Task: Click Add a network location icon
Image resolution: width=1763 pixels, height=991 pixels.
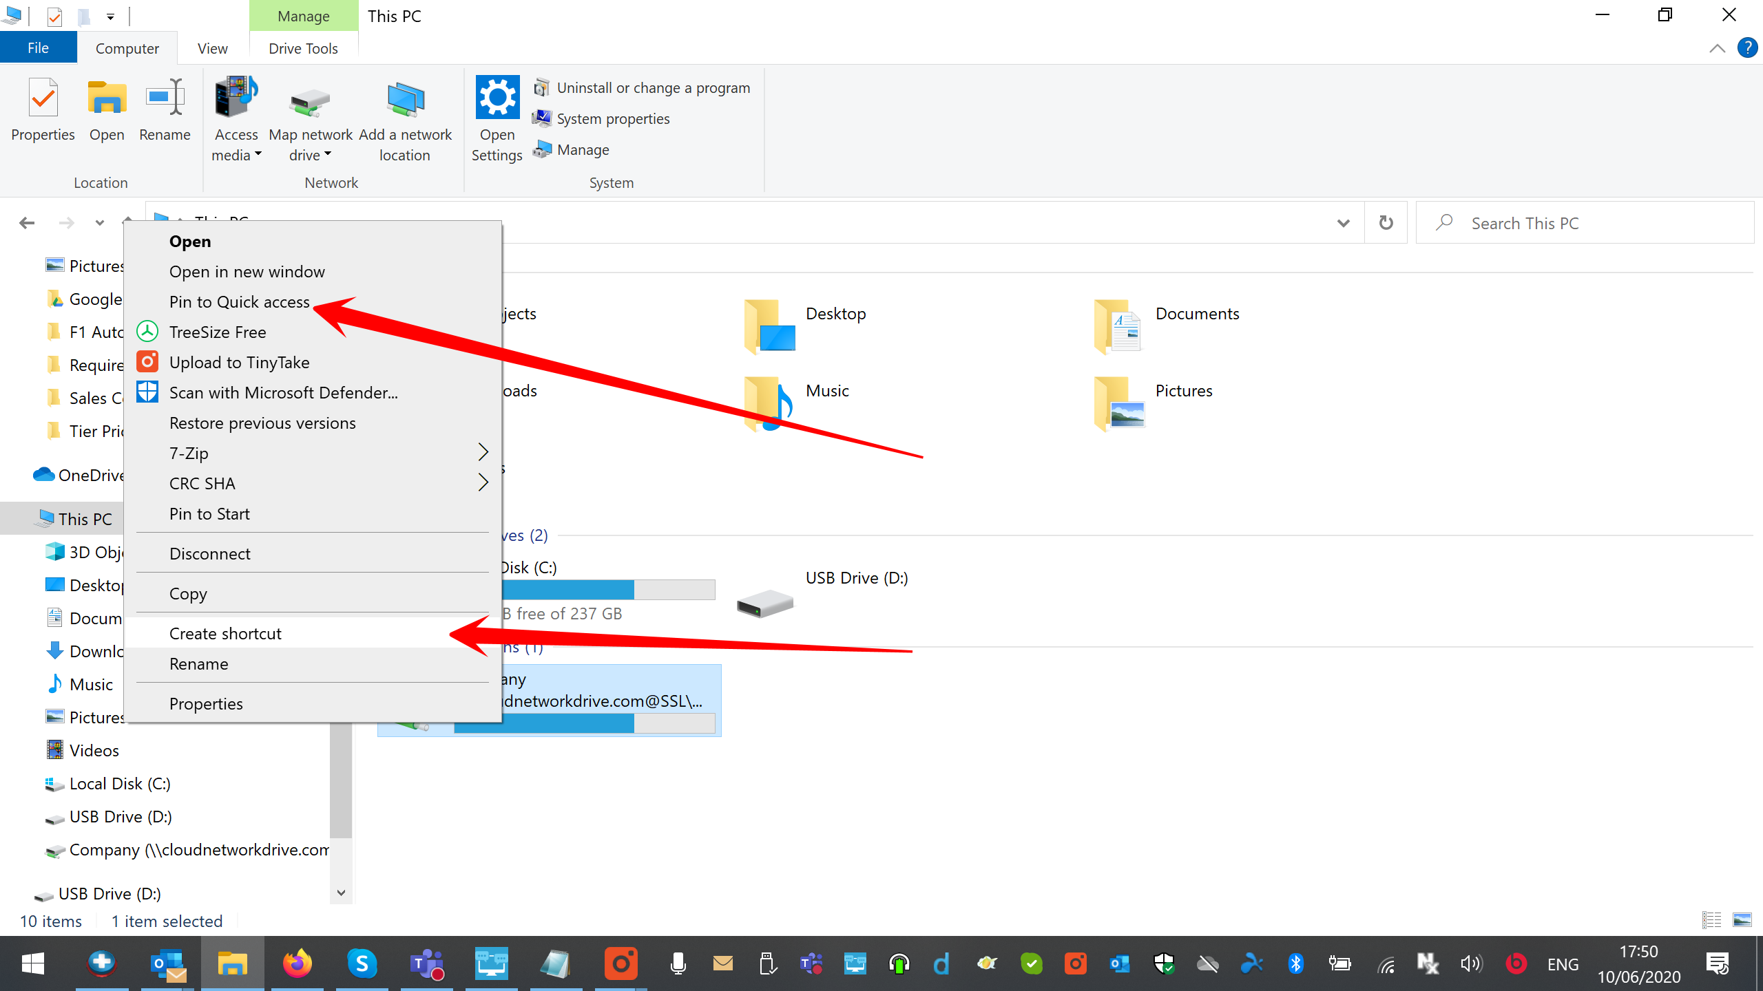Action: 405,101
